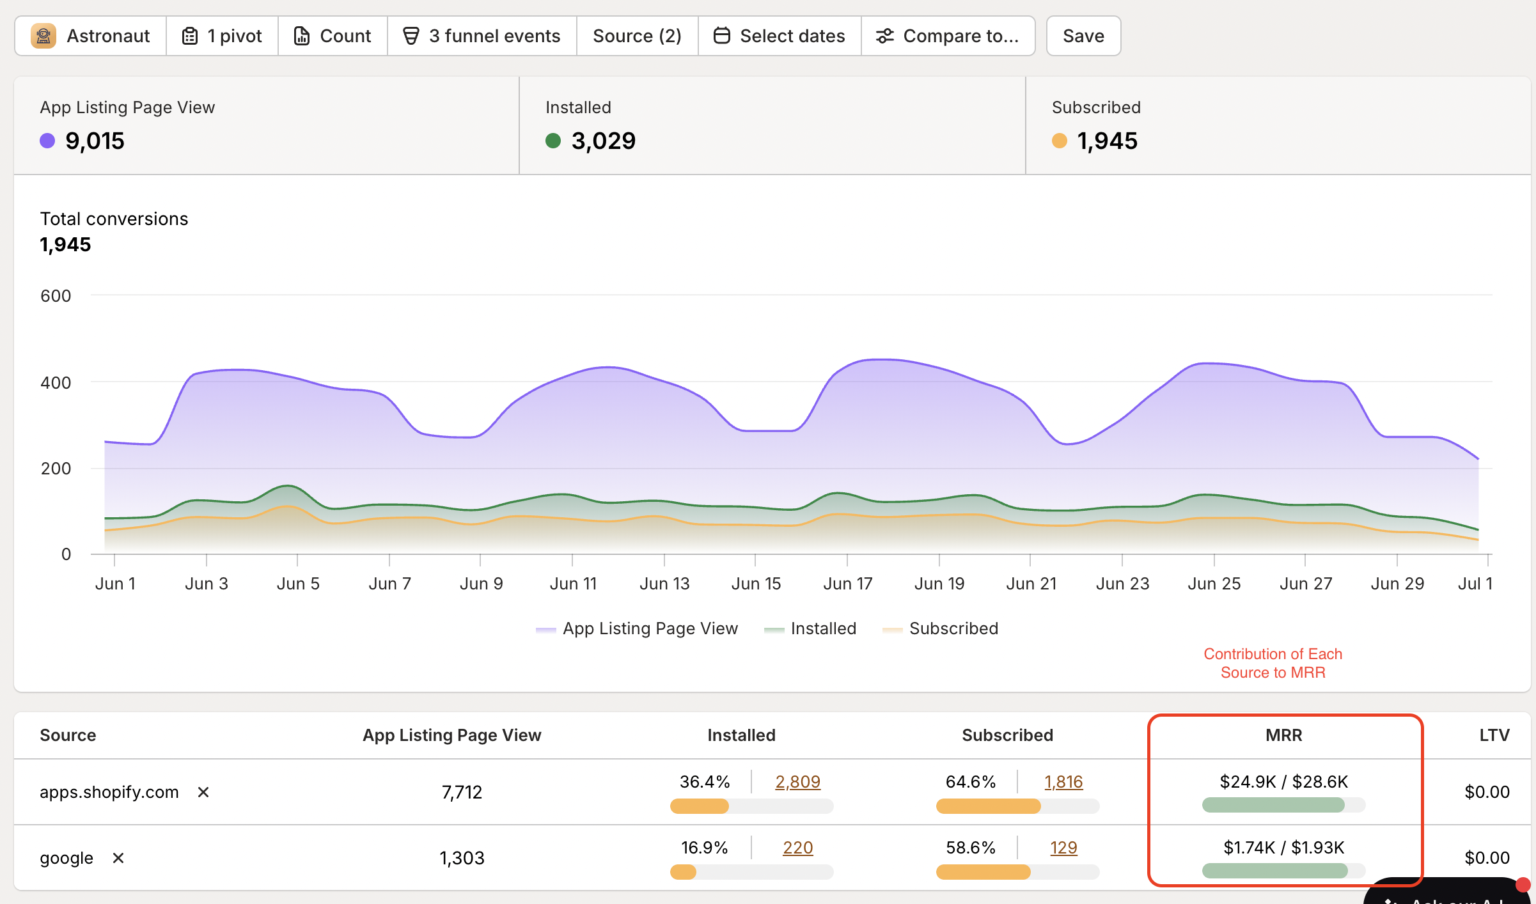Click the Astronaut app avatar icon
This screenshot has height=904, width=1536.
[x=43, y=36]
